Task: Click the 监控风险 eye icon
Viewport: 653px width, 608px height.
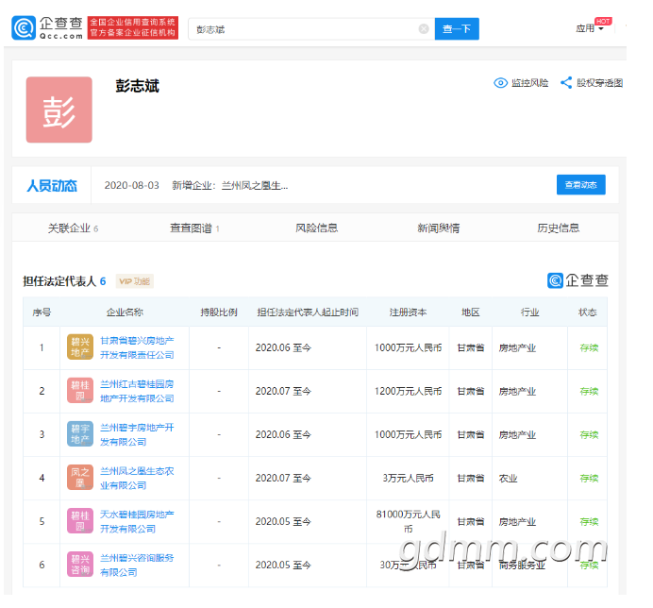Action: pos(500,83)
